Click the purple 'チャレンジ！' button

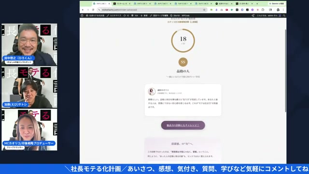pos(183,125)
